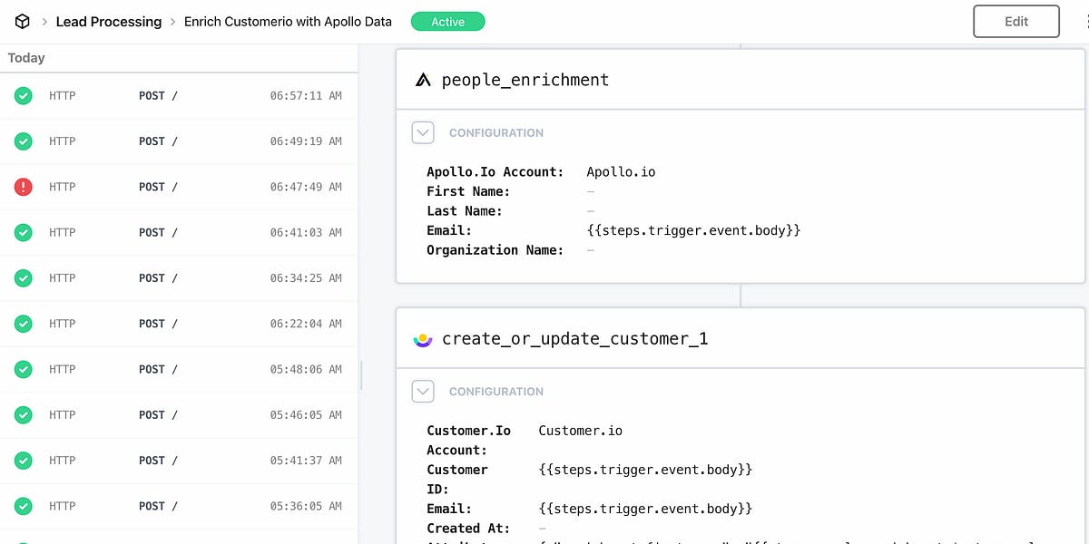The image size is (1089, 544).
Task: Open the 06:49:19 AM event's success icon
Action: 24,141
